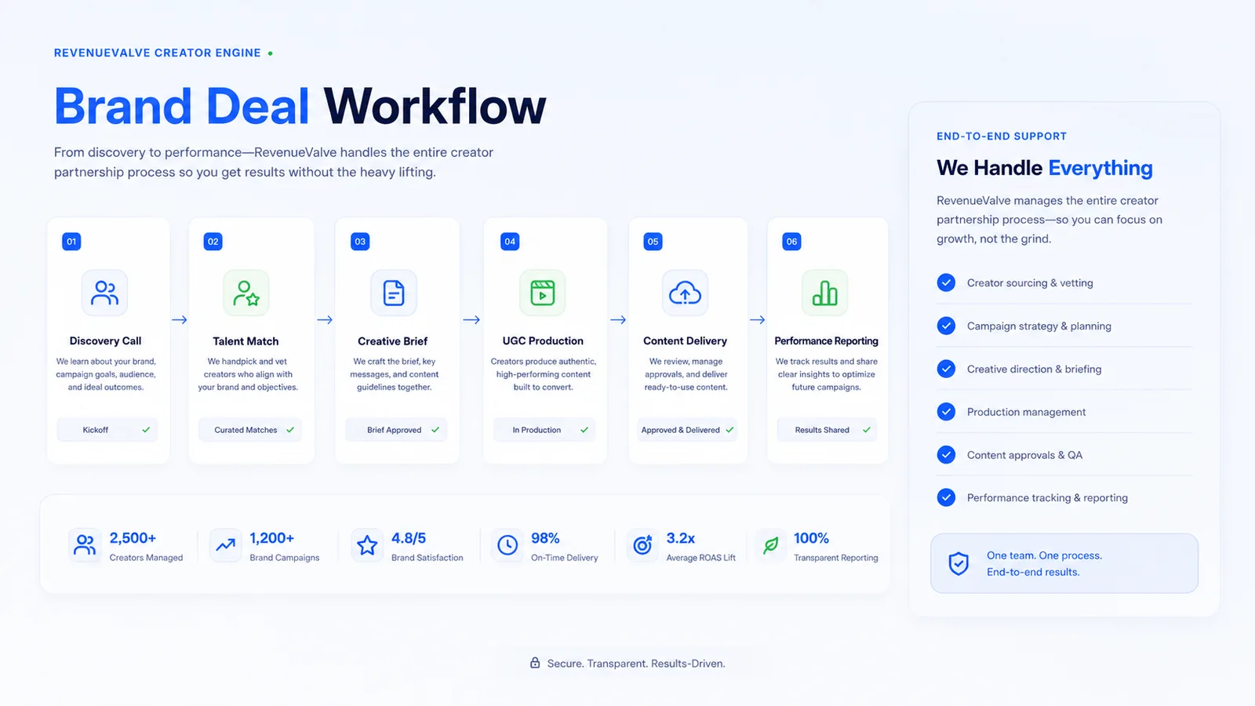Click the lock icon beside Secure. Transparent.
This screenshot has height=706, width=1255.
tap(535, 663)
